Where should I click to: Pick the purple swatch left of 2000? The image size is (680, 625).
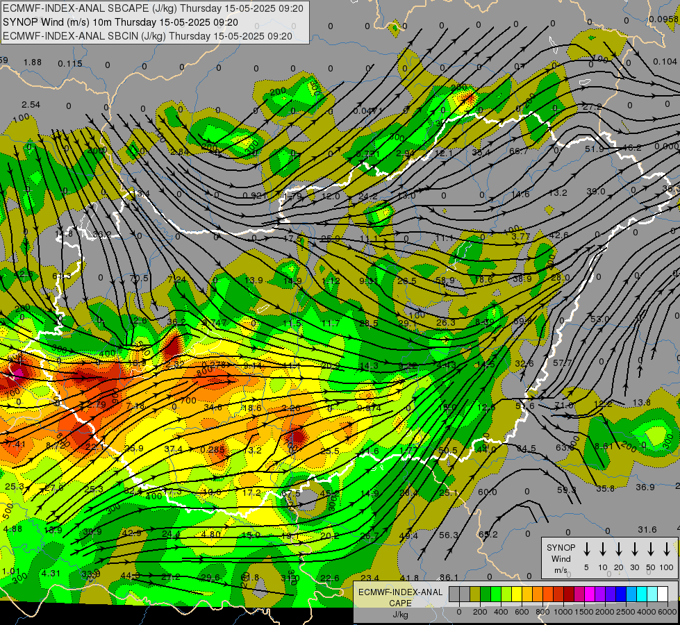(x=599, y=594)
